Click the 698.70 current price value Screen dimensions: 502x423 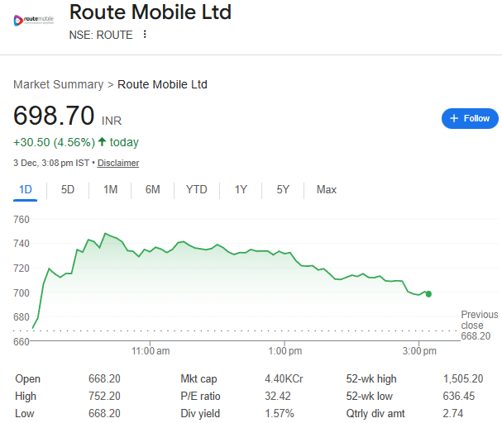[54, 116]
